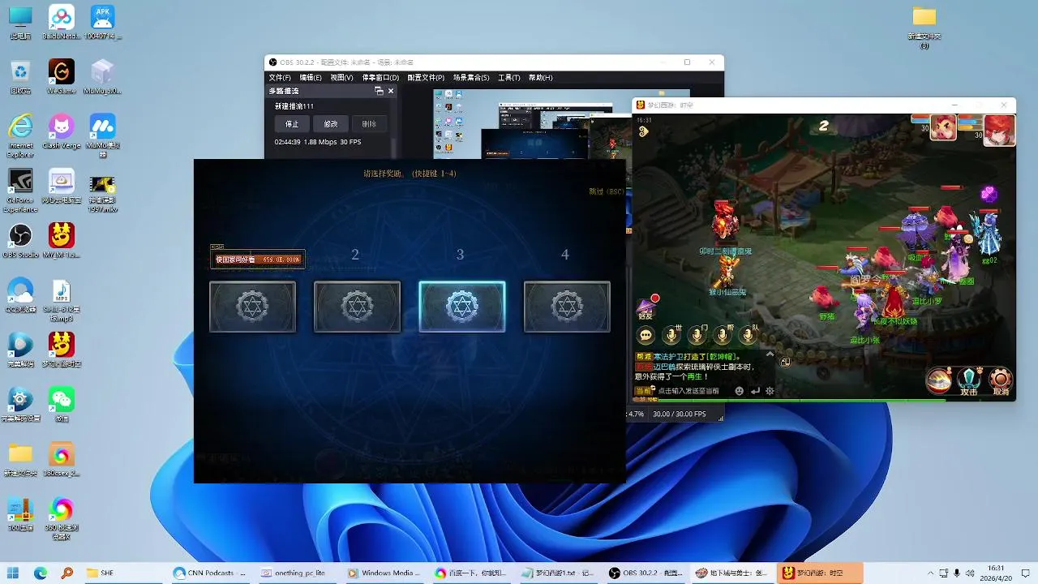The height and width of the screenshot is (584, 1038).
Task: Select reward card number 2
Action: pos(357,307)
